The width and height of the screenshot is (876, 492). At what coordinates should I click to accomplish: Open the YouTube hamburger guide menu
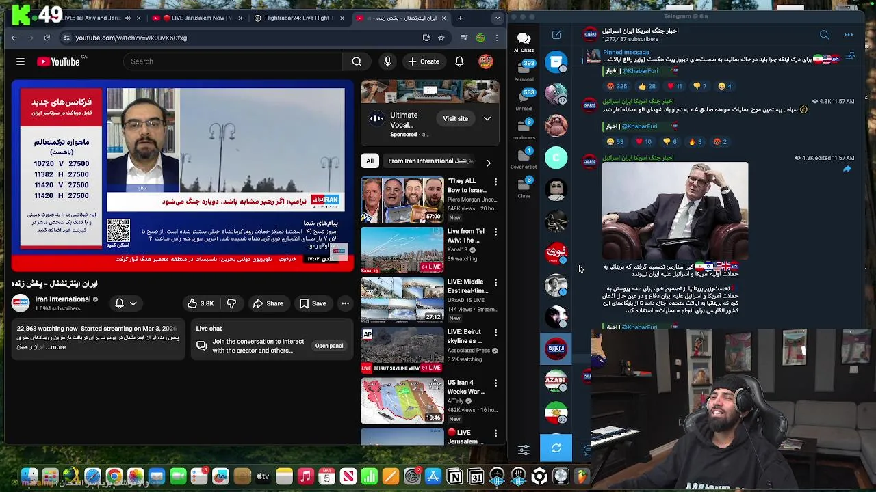point(21,61)
